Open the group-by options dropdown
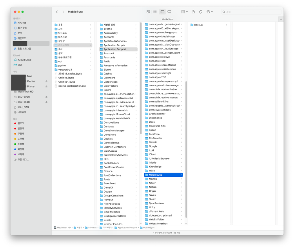Viewport: 294px width, 249px height. coord(185,12)
